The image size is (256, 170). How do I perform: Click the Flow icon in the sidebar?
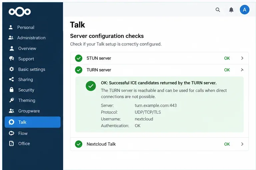click(11, 133)
